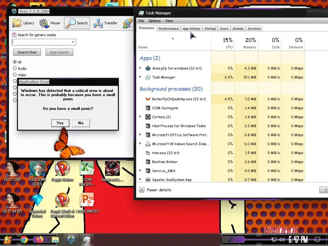328x246 pixels.
Task: Open the notification center icon
Action: 317,239
